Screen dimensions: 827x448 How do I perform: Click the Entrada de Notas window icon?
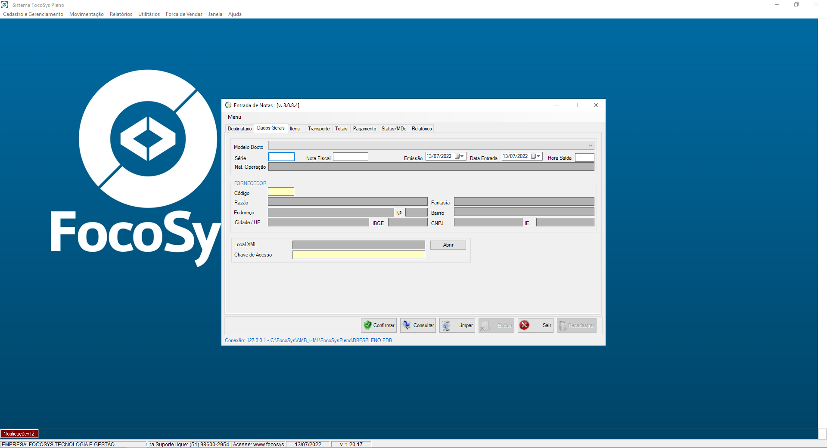click(x=228, y=105)
